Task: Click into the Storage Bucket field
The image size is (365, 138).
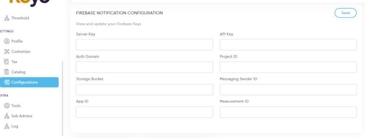Action: click(x=144, y=90)
